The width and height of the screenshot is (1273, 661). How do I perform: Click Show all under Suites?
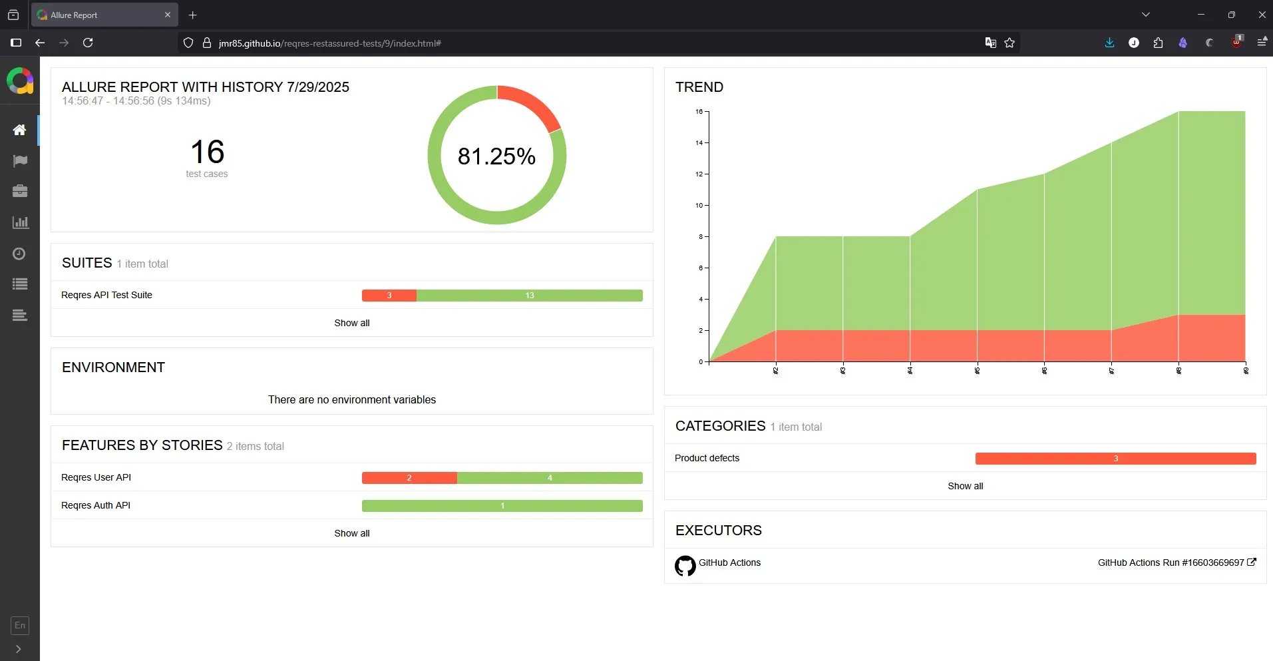[x=351, y=323]
